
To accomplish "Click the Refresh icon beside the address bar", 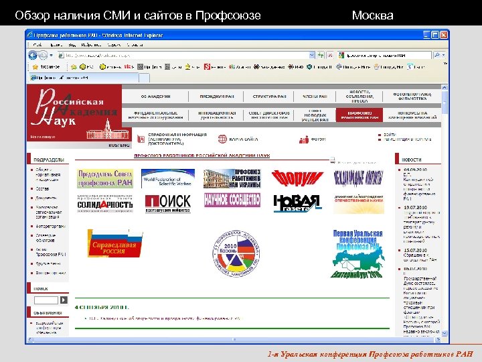I will point(321,55).
